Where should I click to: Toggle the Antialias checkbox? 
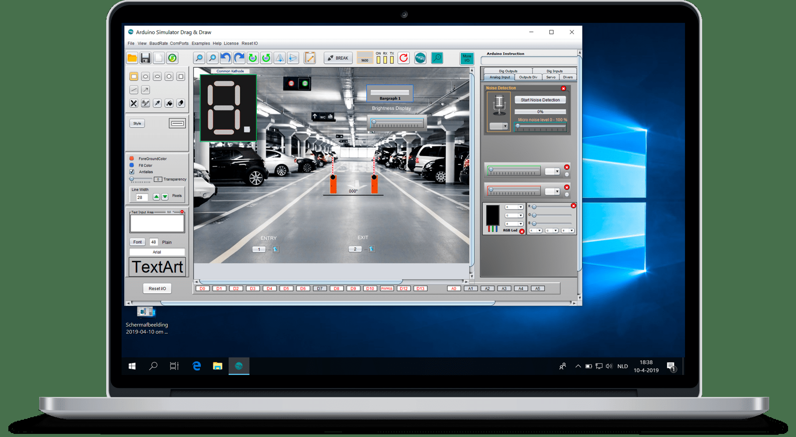[132, 172]
